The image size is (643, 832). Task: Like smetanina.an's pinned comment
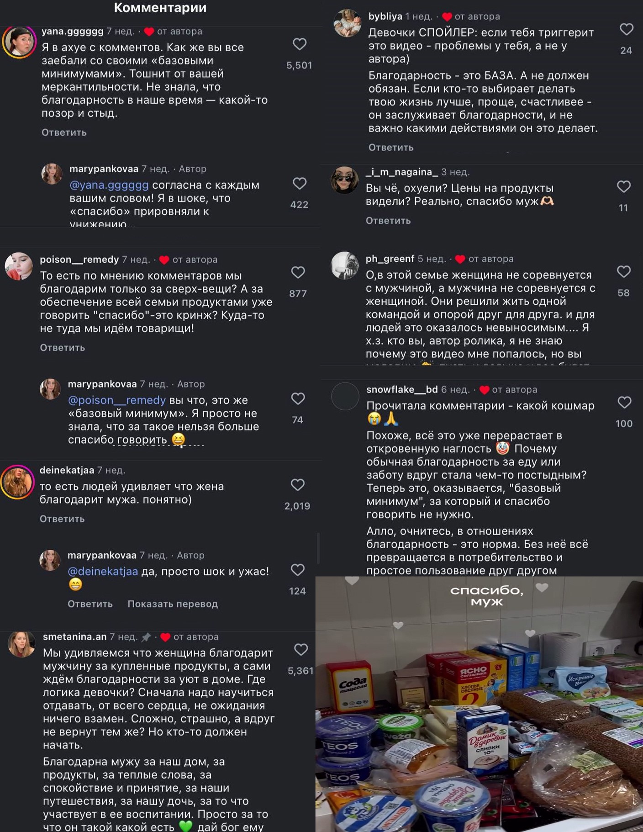[x=301, y=649]
